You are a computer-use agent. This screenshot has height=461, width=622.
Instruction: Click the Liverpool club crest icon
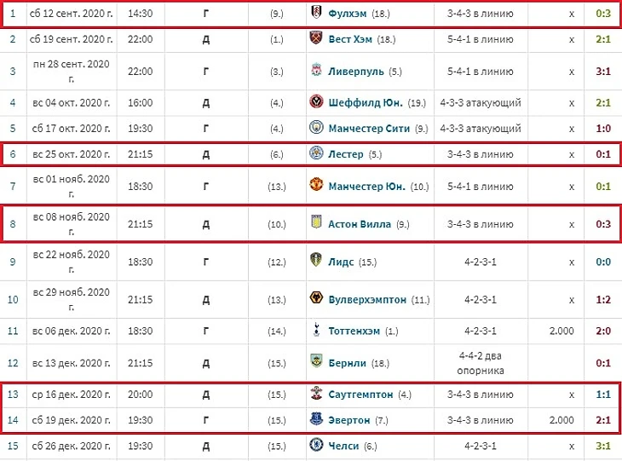pyautogui.click(x=315, y=72)
